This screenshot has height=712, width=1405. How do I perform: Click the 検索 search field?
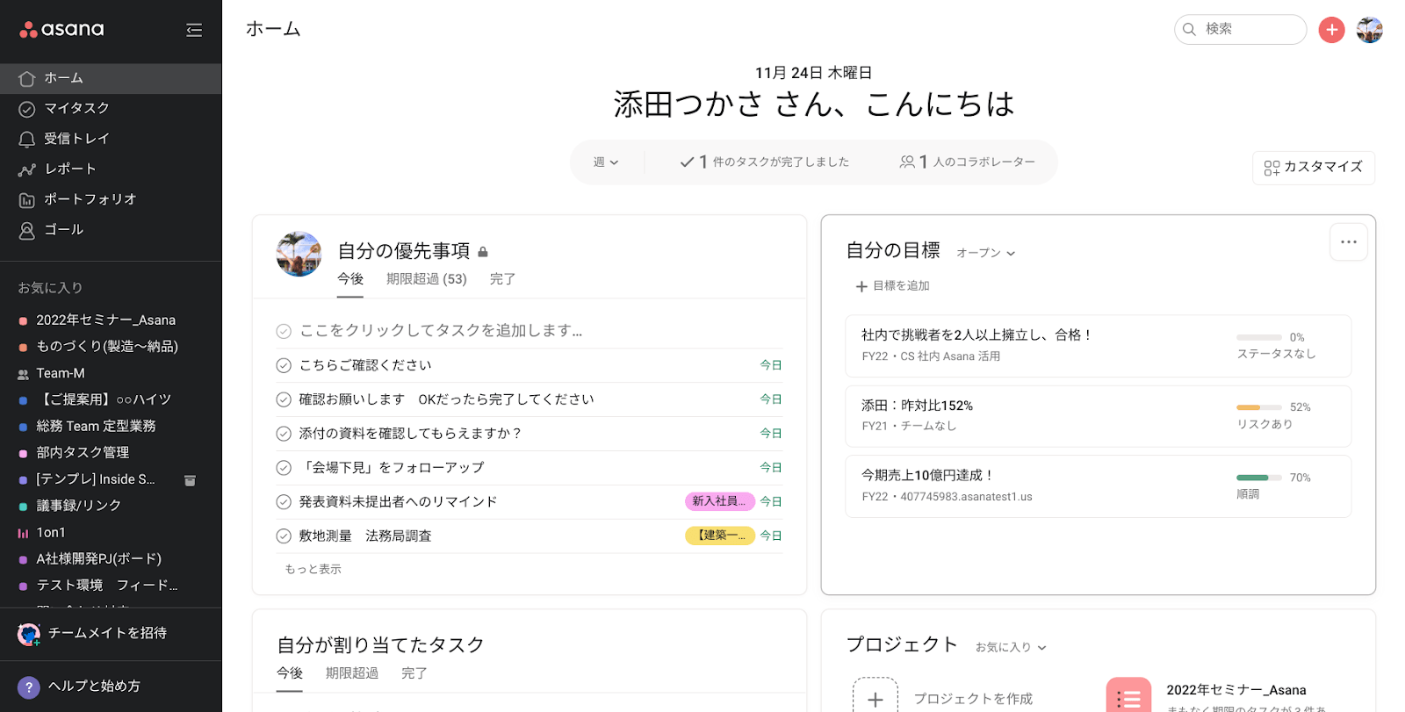(1241, 29)
